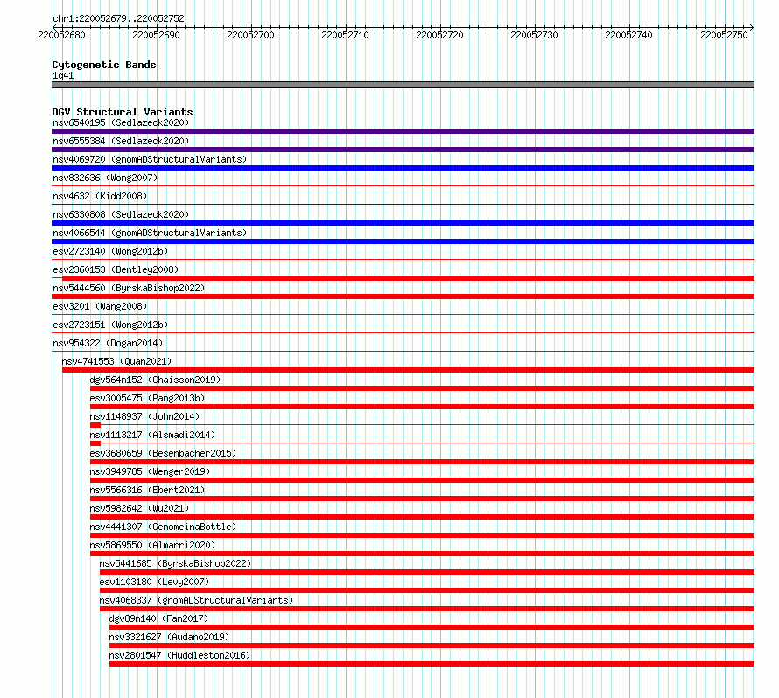Click esv3680659 (Besenbacher2015) label
This screenshot has width=779, height=698.
(163, 453)
